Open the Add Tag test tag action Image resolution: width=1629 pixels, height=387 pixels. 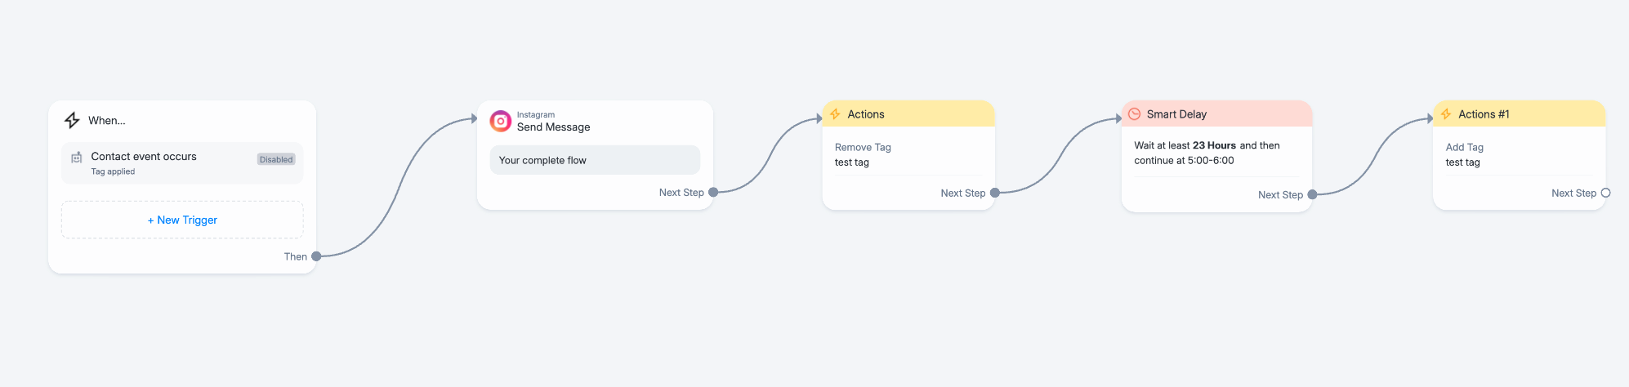tap(1520, 155)
